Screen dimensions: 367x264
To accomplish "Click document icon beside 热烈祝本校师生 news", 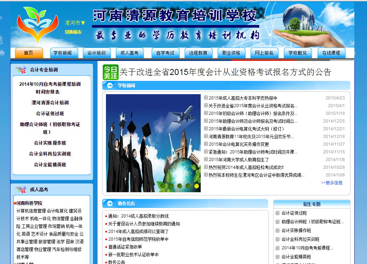I will (x=206, y=174).
